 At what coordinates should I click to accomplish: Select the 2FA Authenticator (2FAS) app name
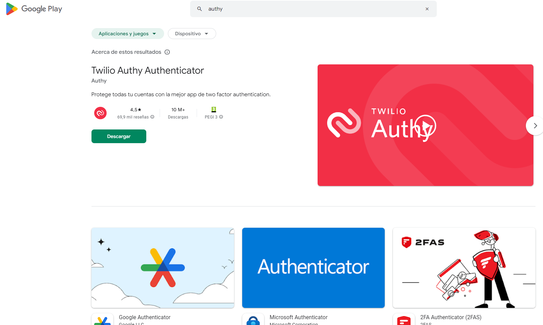click(451, 317)
